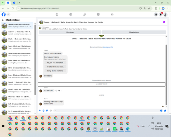Click the View buyer button
The height and width of the screenshot is (137, 171).
click(x=70, y=32)
